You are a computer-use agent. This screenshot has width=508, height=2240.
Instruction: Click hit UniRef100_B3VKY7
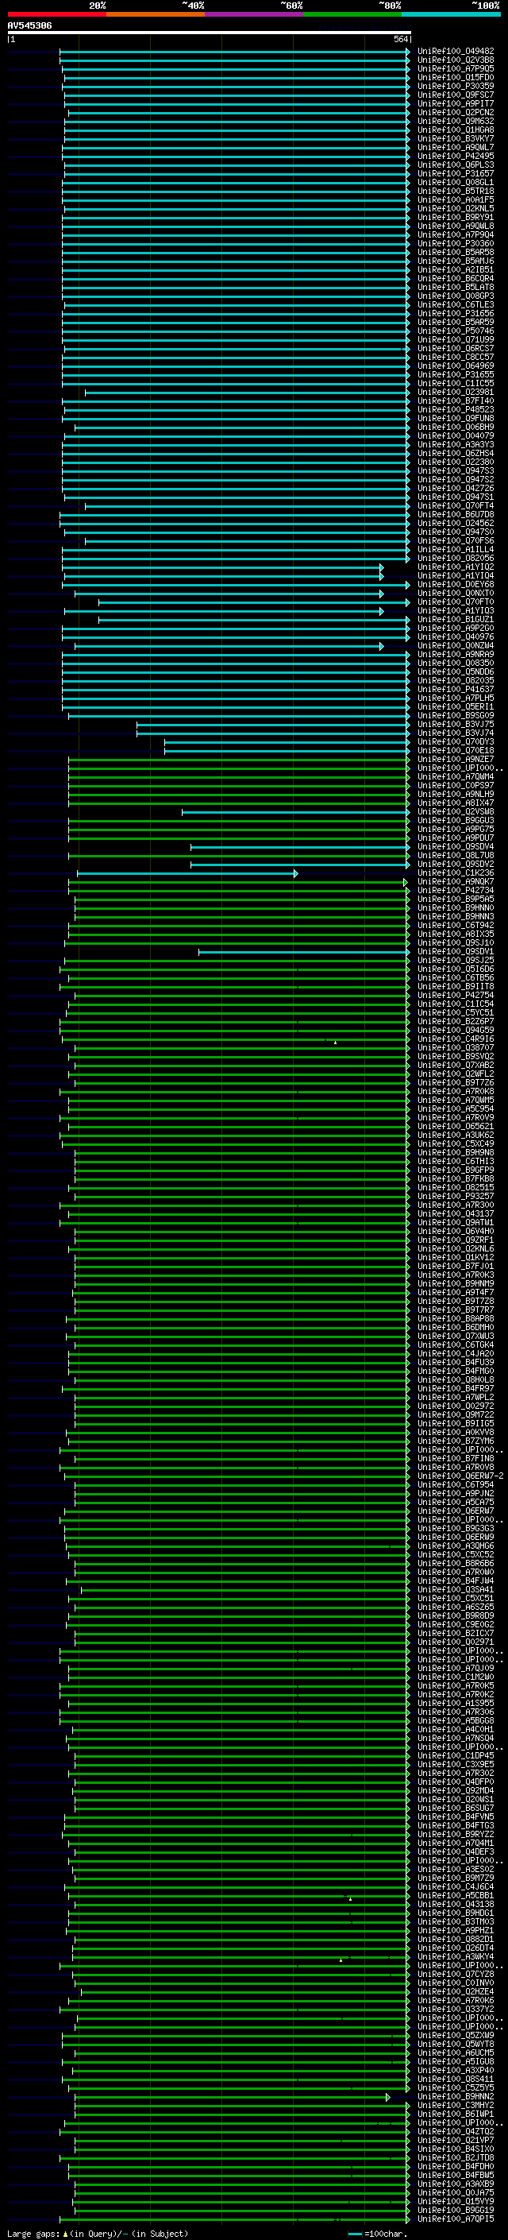tap(455, 138)
